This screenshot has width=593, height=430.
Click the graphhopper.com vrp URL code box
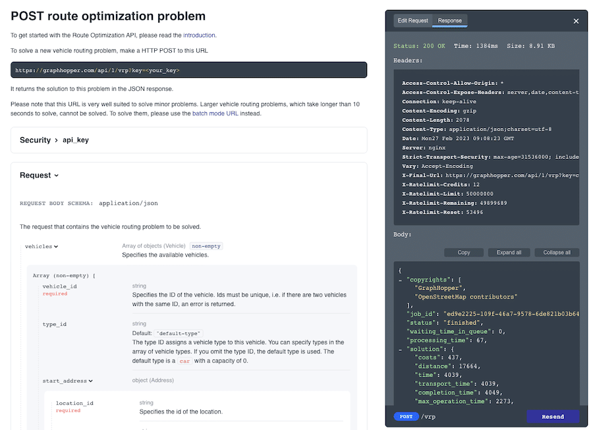(x=188, y=70)
